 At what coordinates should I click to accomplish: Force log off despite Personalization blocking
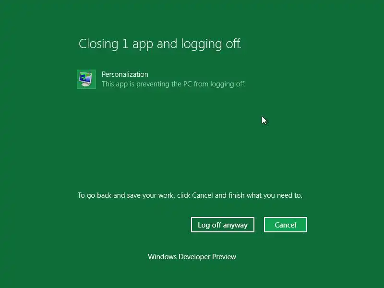(223, 225)
